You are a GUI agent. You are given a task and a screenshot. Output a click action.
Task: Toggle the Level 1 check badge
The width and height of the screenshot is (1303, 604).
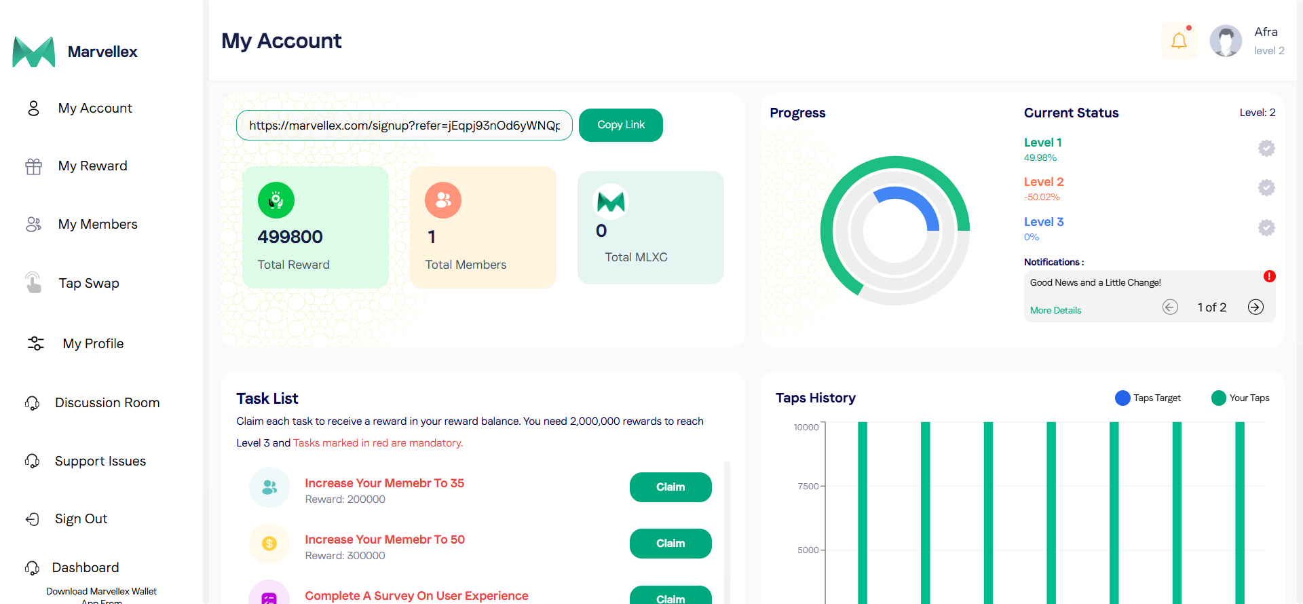pyautogui.click(x=1266, y=149)
